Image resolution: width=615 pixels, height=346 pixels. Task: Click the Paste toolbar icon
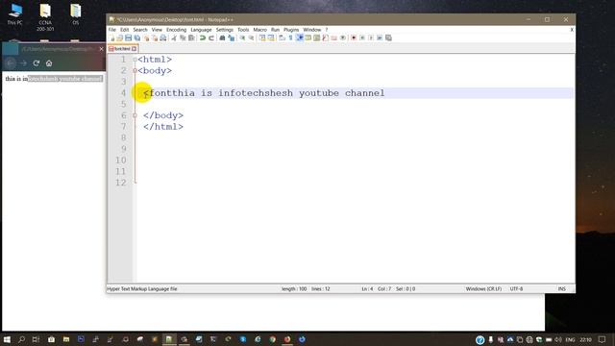point(191,38)
